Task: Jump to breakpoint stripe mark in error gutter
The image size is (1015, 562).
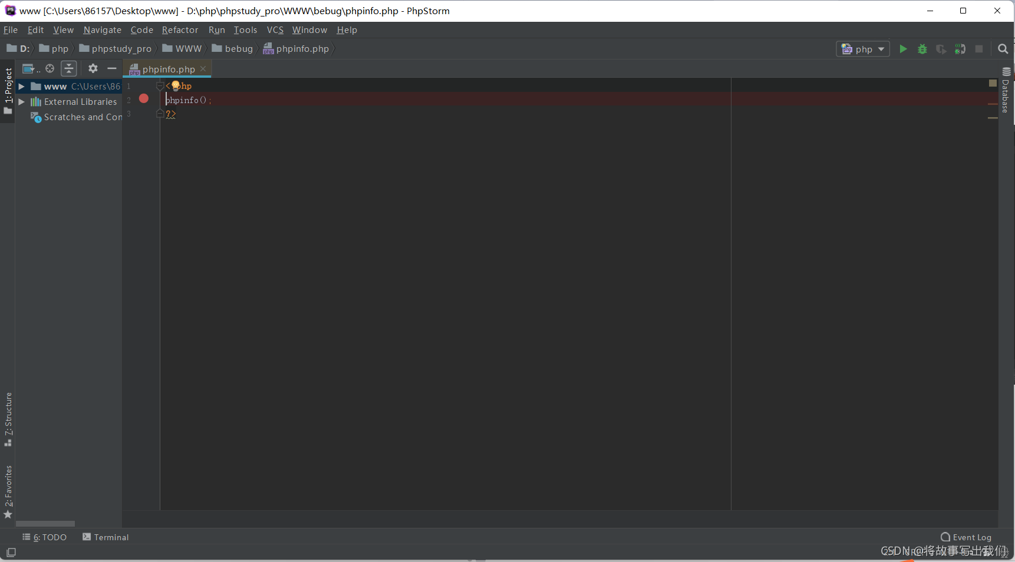Action: [993, 104]
